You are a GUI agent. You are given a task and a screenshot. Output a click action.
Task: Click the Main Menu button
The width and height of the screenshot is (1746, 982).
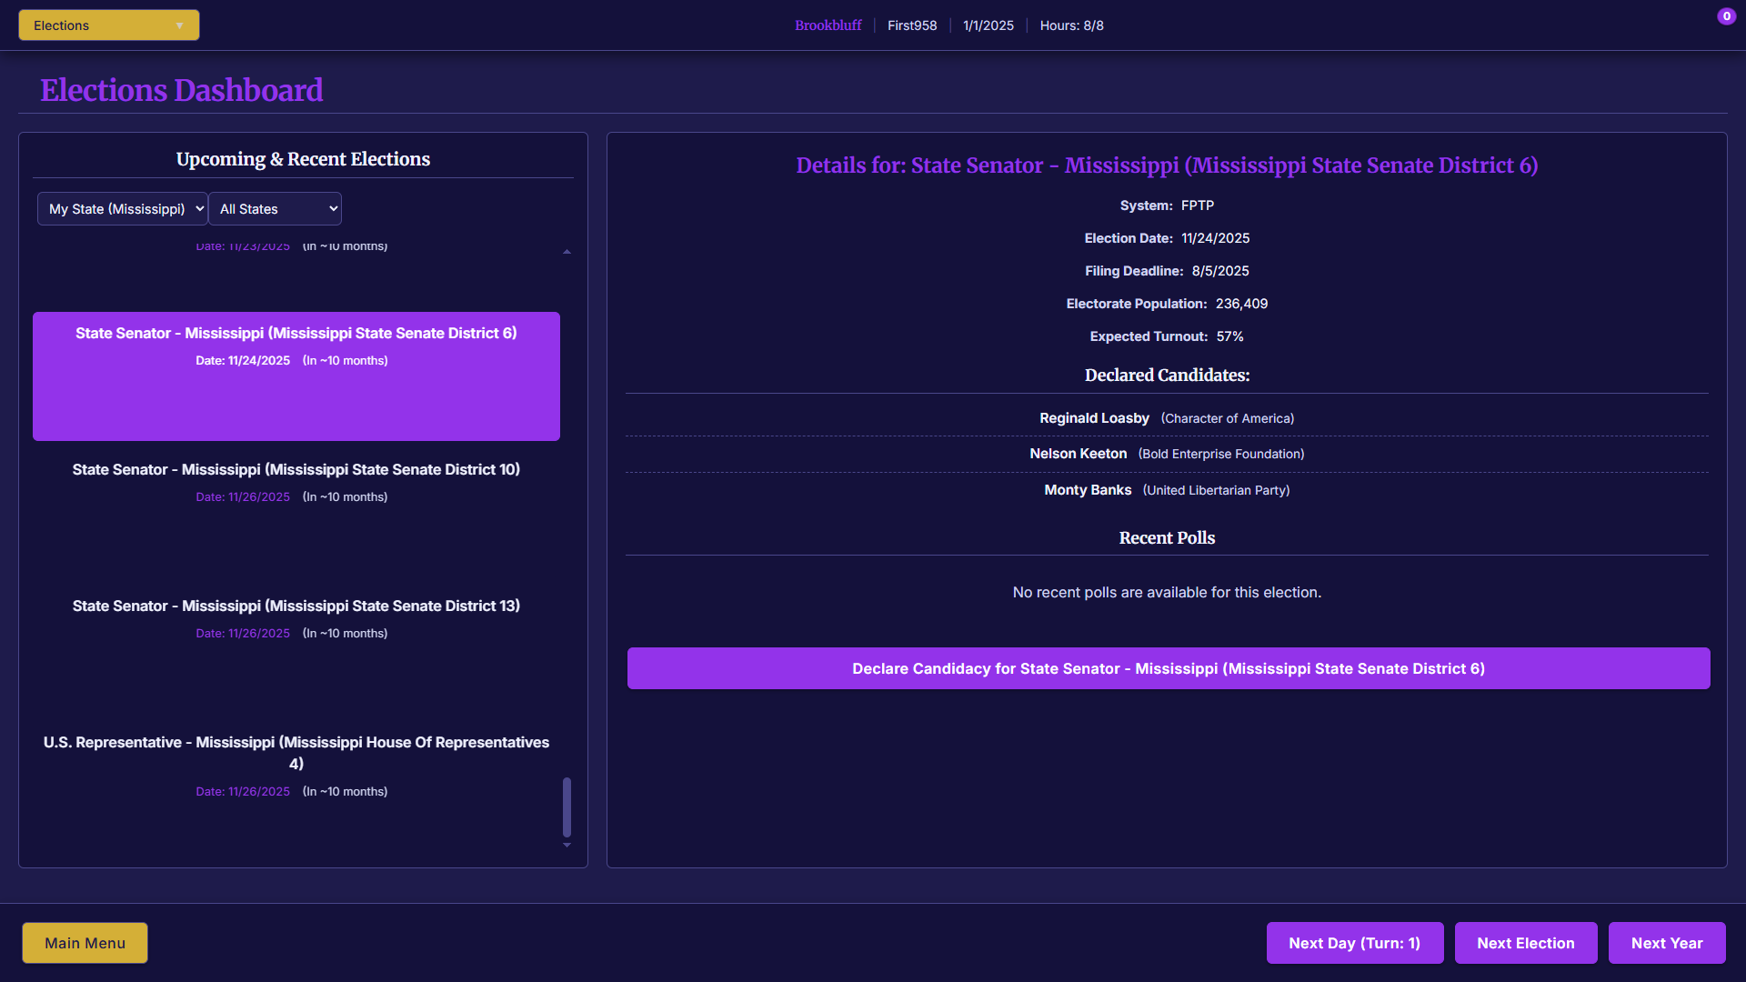[85, 943]
